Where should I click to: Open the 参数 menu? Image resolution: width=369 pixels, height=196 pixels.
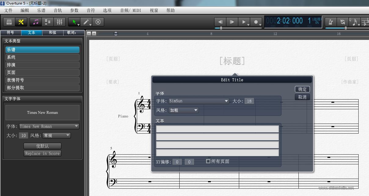(74, 10)
